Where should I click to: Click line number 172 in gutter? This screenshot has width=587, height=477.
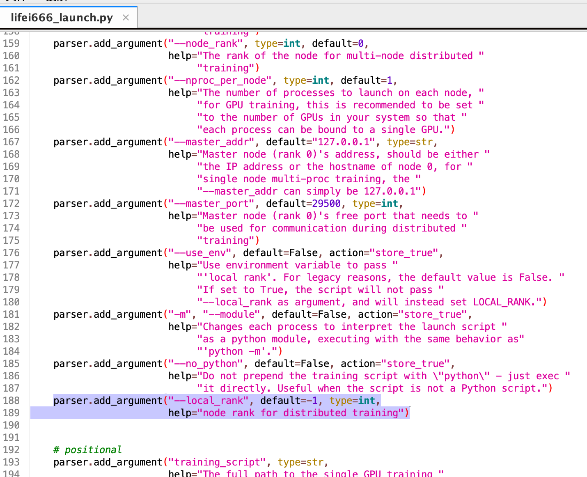click(x=11, y=204)
